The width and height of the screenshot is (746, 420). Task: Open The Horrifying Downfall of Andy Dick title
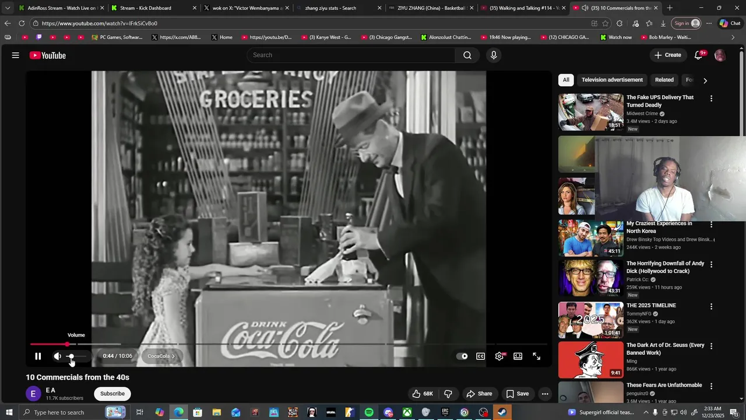coord(665,267)
